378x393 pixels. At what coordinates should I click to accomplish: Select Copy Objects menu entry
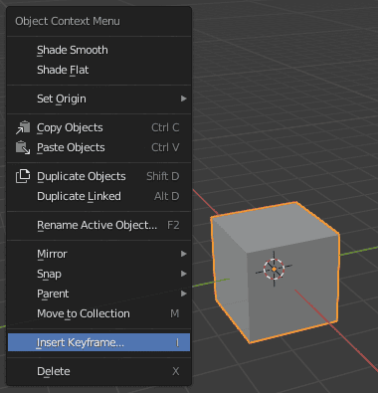[98, 127]
